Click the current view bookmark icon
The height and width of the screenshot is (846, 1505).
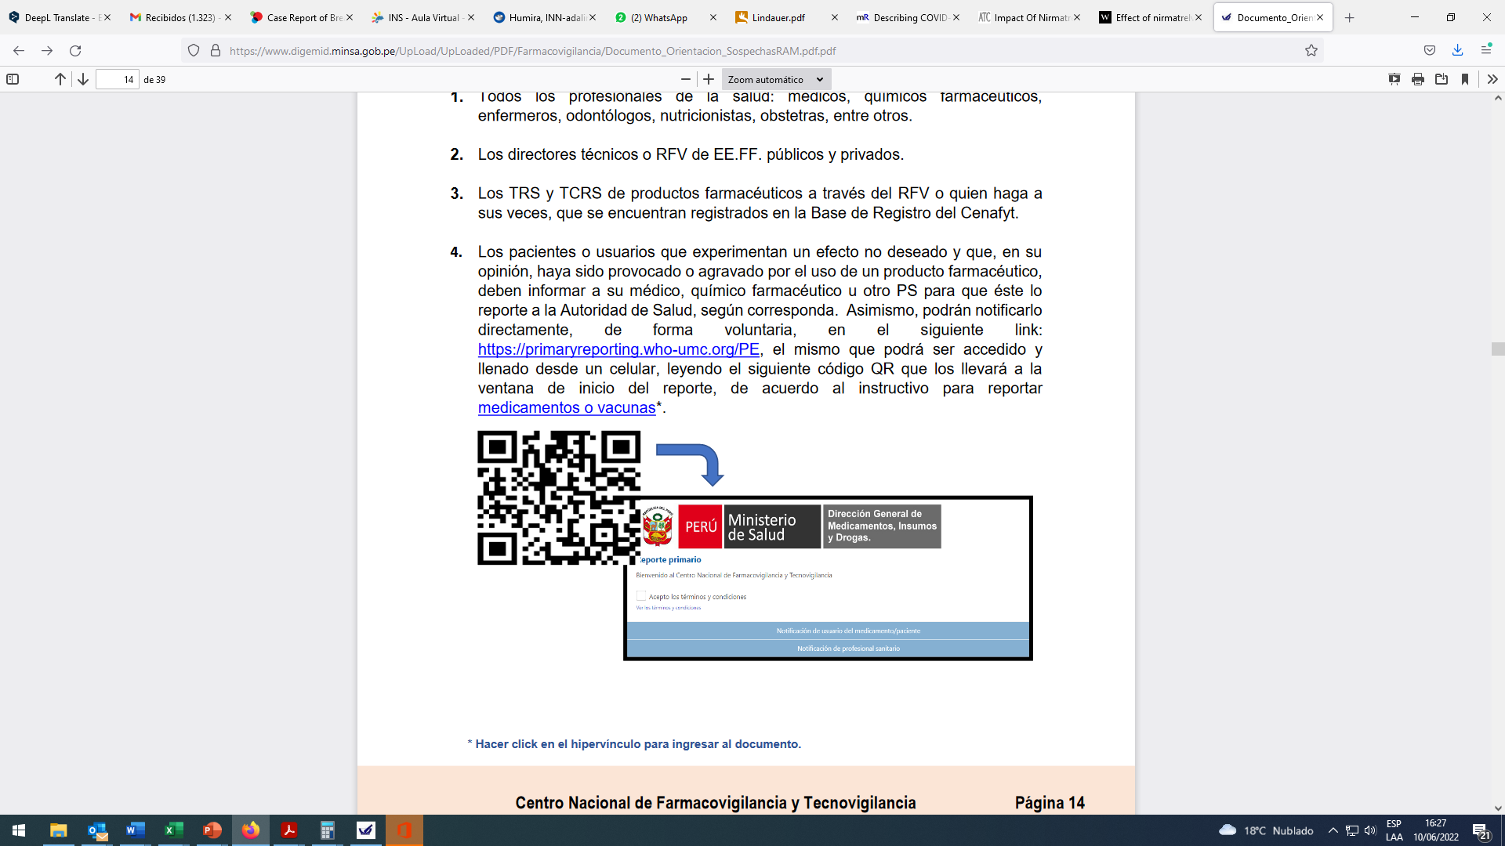[x=1464, y=79]
